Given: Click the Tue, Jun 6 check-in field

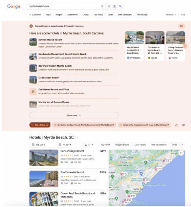Looking at the screenshot, I should point(42,145).
